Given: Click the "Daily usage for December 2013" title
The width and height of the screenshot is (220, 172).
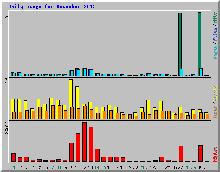Looking at the screenshot, I should coord(52,6).
